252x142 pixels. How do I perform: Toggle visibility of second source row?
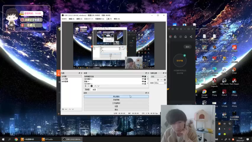click(x=143, y=79)
